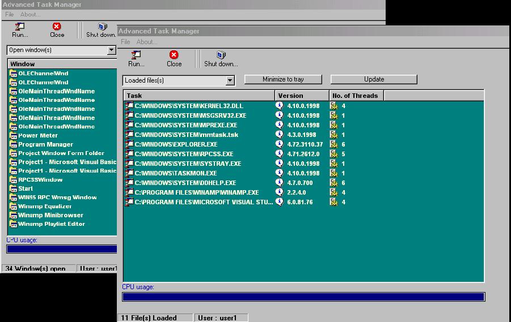Image resolution: width=511 pixels, height=322 pixels.
Task: Open About... menu in front window
Action: [x=147, y=42]
